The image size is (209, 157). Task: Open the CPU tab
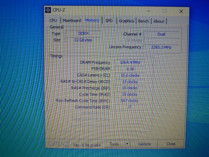53,20
